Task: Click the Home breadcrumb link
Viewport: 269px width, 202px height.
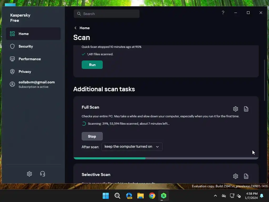Action: [85, 28]
